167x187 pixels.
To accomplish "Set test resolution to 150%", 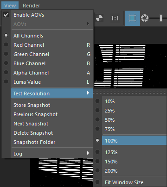I will [130, 162].
